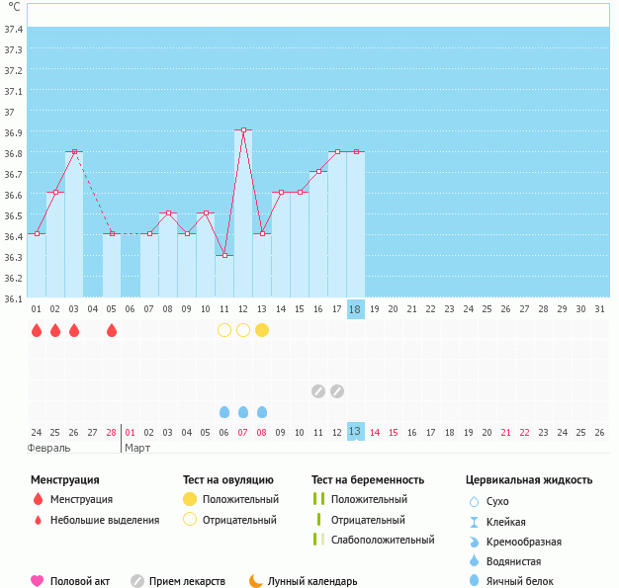The image size is (619, 588).
Task: Select the egg white fluid drop on day 12
Action: coord(243,412)
